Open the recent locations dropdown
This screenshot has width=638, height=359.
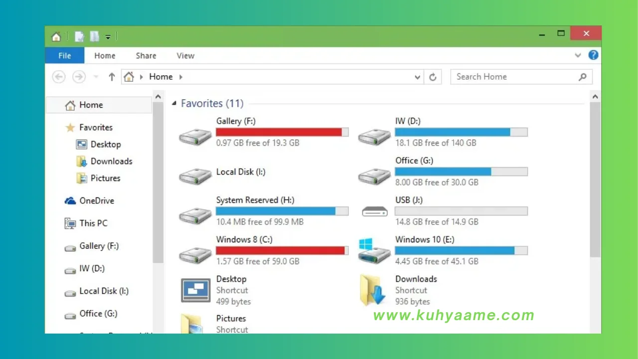point(96,77)
